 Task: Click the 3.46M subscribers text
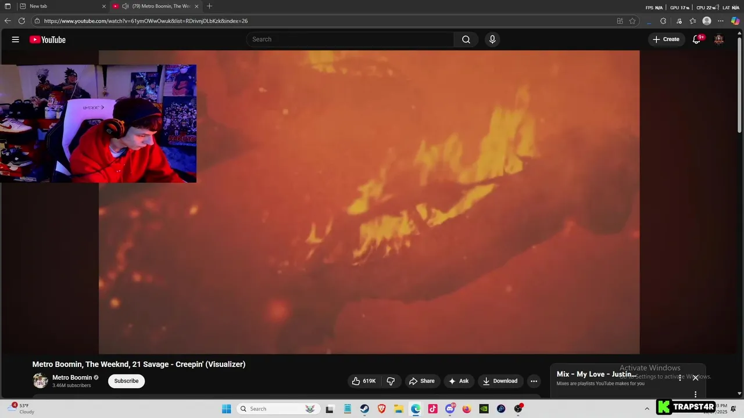point(71,385)
